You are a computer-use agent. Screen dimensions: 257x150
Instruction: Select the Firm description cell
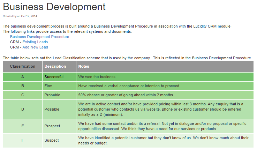48,86
